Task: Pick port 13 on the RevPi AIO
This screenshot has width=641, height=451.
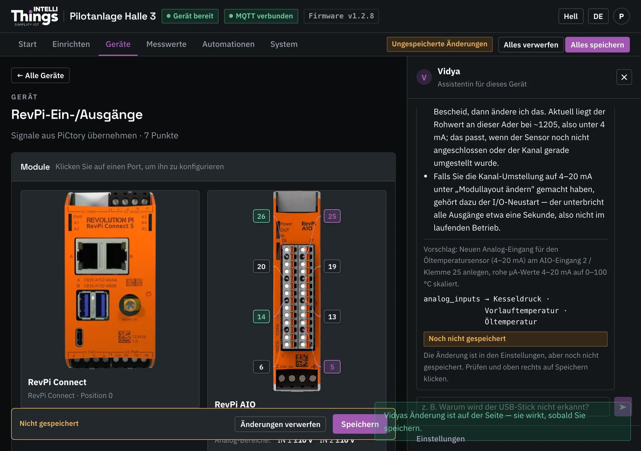Action: pos(332,316)
